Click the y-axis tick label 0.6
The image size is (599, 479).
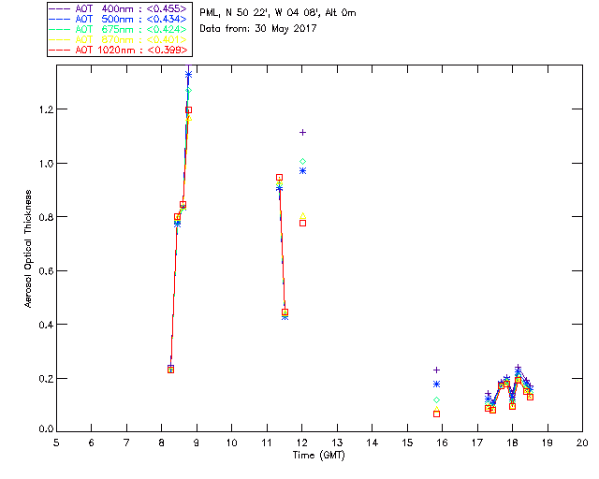pyautogui.click(x=46, y=271)
